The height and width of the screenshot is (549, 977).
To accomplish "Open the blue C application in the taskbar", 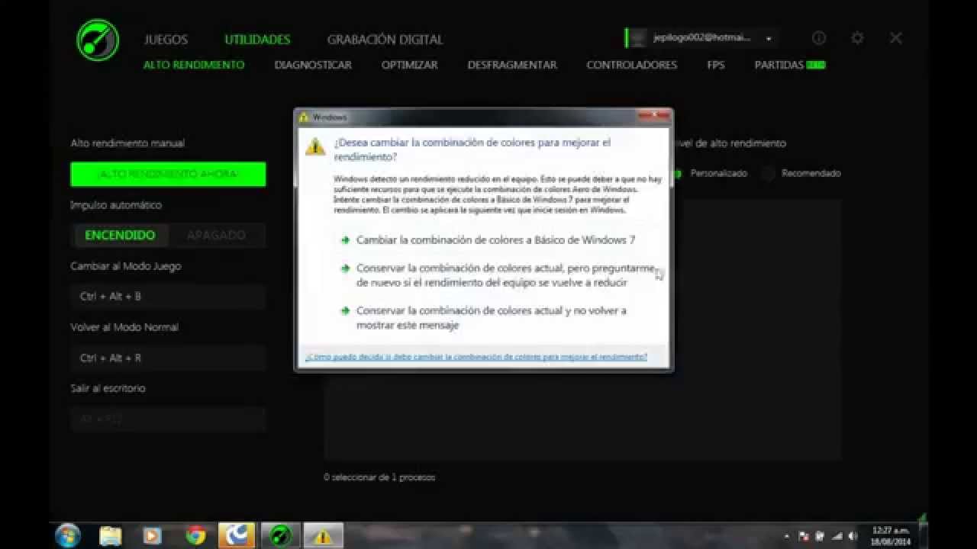I will [x=237, y=536].
